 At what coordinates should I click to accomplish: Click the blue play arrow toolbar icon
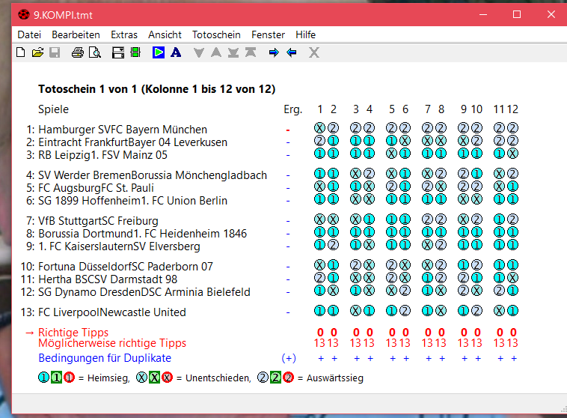coord(159,52)
